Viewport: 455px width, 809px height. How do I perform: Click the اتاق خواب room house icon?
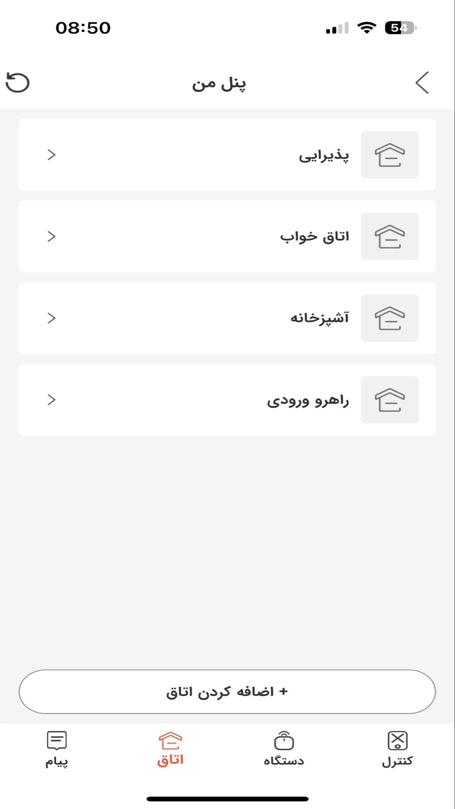click(x=389, y=237)
